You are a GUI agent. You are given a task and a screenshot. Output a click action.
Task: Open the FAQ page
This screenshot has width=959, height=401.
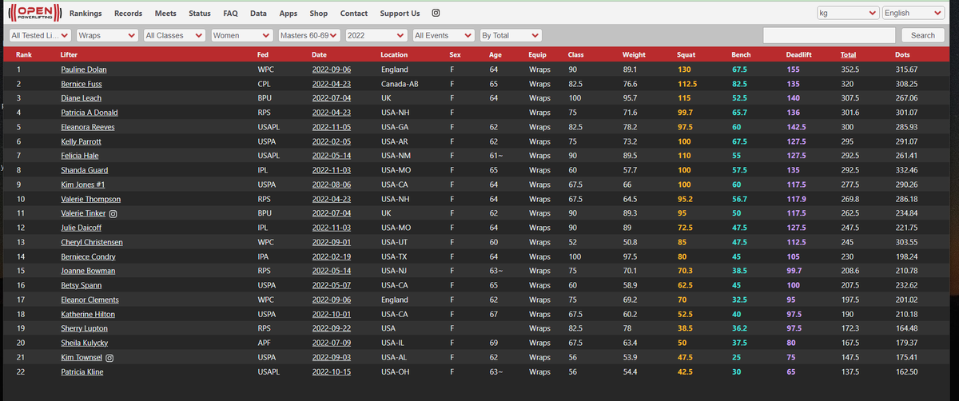(x=231, y=14)
